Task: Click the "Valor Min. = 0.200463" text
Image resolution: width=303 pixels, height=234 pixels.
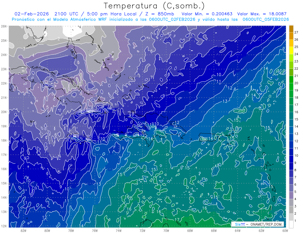Action: (207, 14)
